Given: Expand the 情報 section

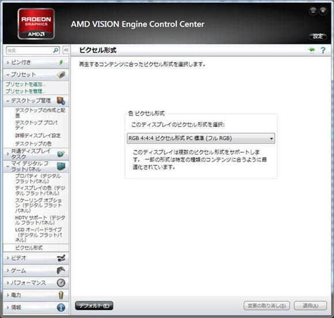Looking at the screenshot, I should [x=8, y=308].
